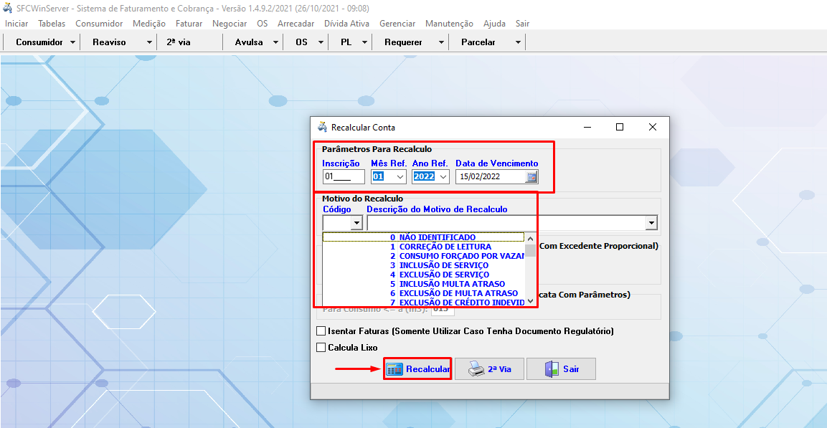Choose EXCLUSÃO DE MULTA ATRASO option

(458, 293)
